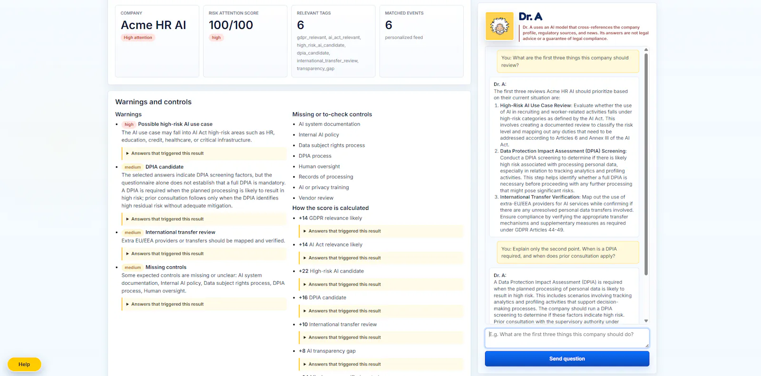The width and height of the screenshot is (761, 376).
Task: Click the Warnings and controls heading
Action: (153, 102)
